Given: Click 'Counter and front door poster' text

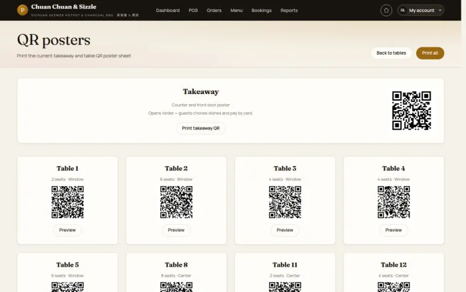Looking at the screenshot, I should (200, 105).
